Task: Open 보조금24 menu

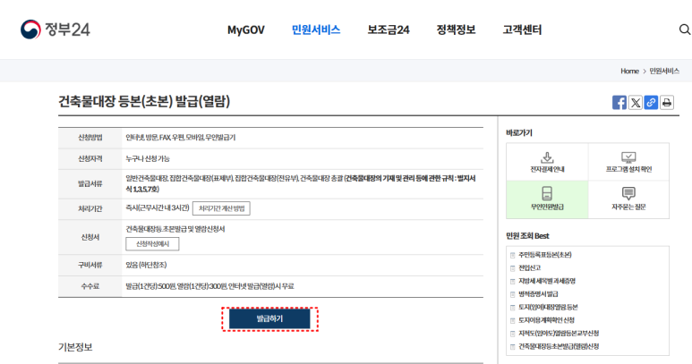Action: pyautogui.click(x=389, y=30)
